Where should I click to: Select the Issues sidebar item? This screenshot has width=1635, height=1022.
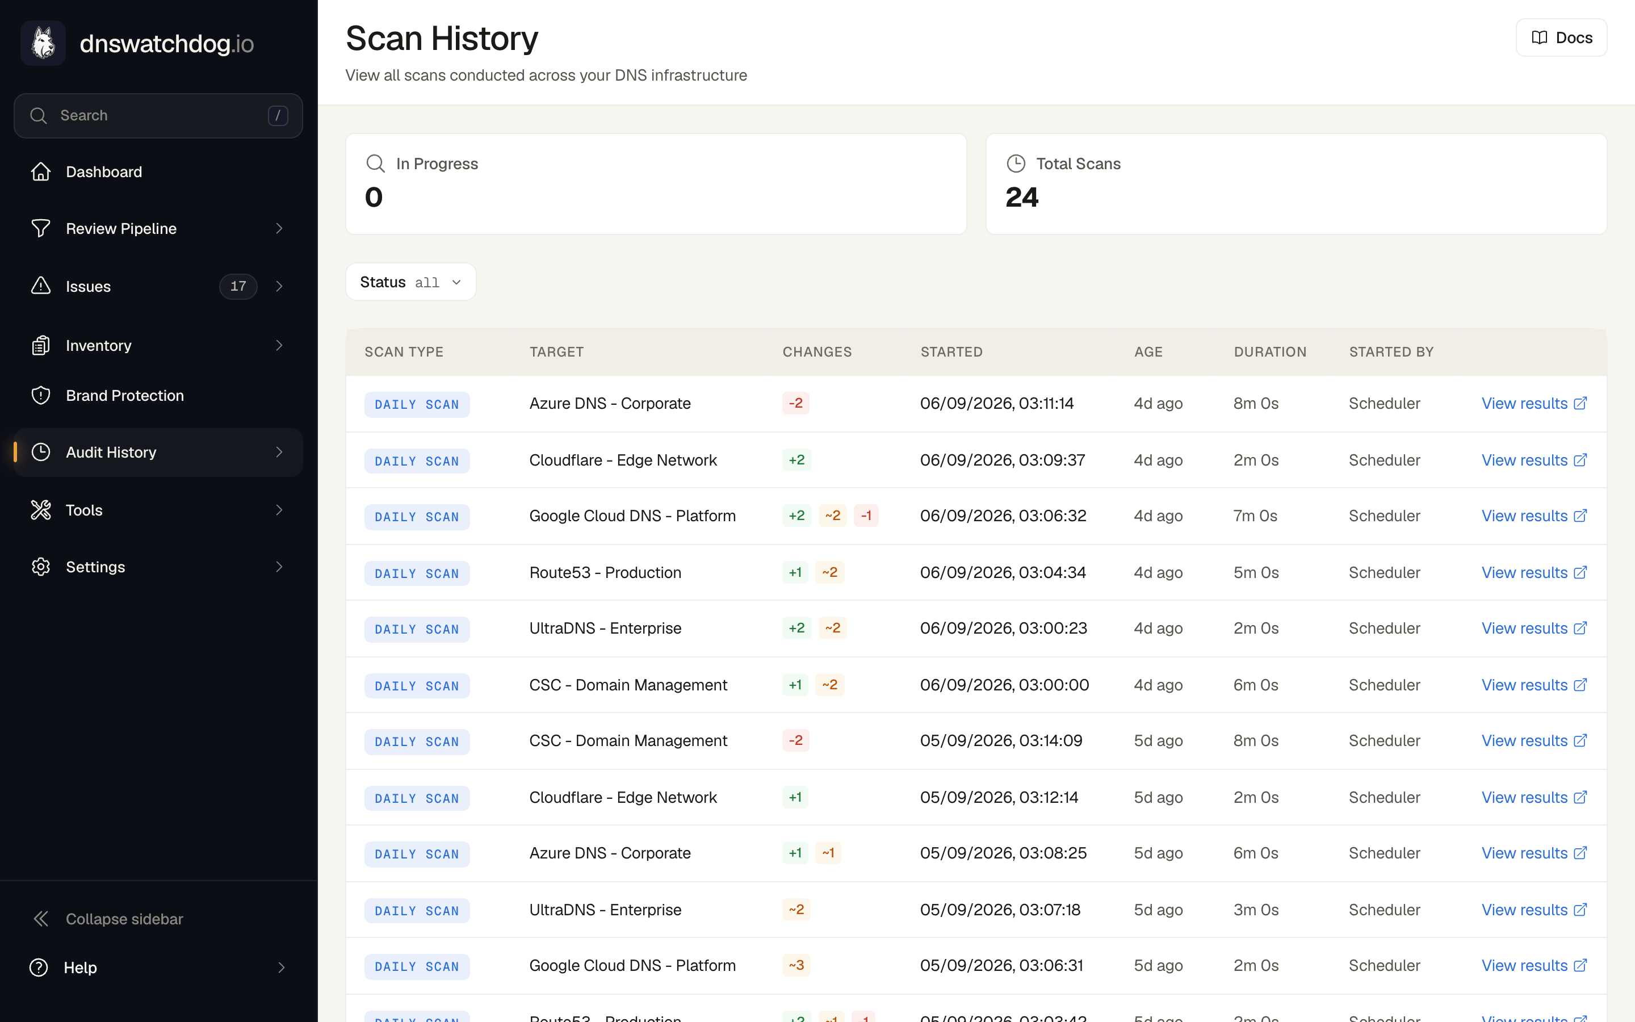tap(158, 286)
